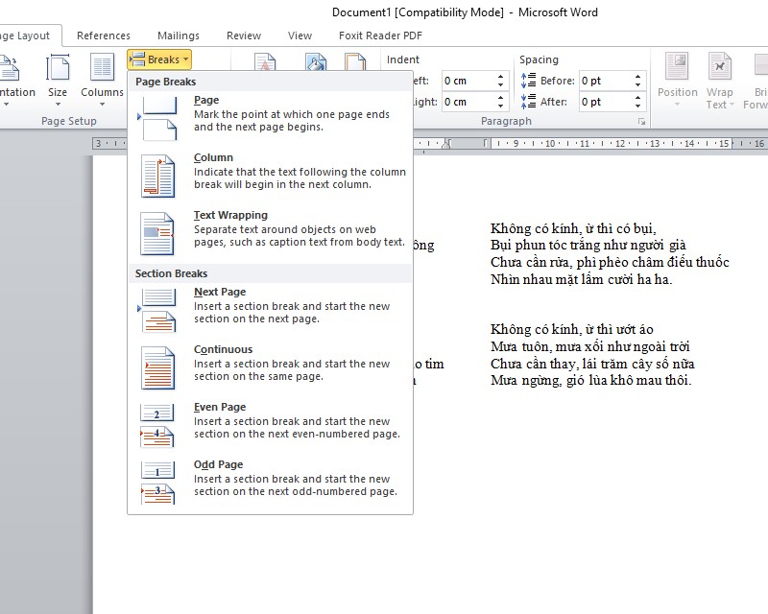The width and height of the screenshot is (768, 614).
Task: Decrease the left indent with down arrow
Action: 500,85
